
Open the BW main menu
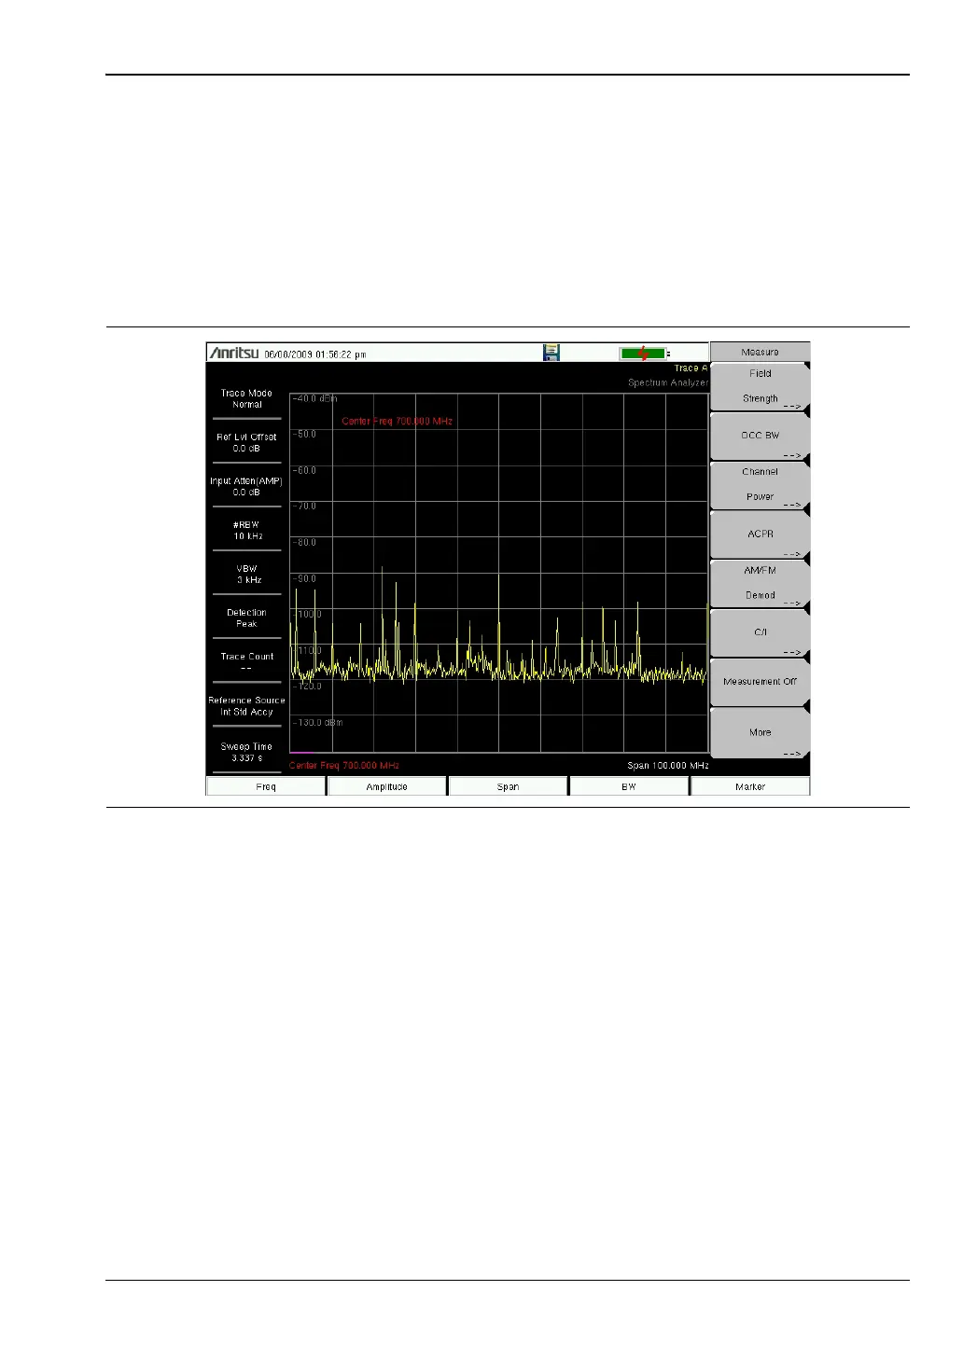click(x=629, y=786)
